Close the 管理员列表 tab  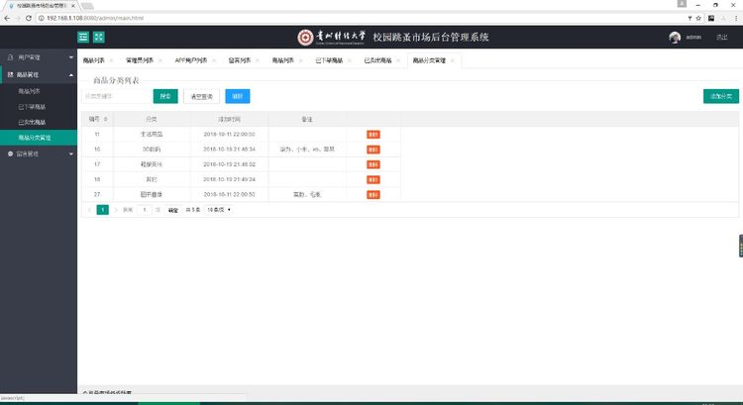click(x=160, y=60)
